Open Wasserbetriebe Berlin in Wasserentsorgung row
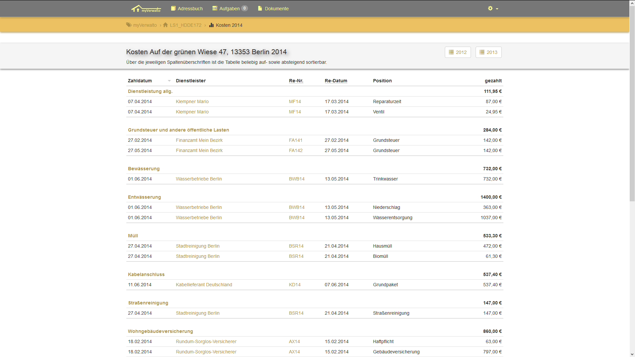 [199, 218]
